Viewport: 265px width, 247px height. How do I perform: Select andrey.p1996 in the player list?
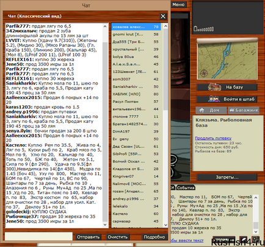136,199
